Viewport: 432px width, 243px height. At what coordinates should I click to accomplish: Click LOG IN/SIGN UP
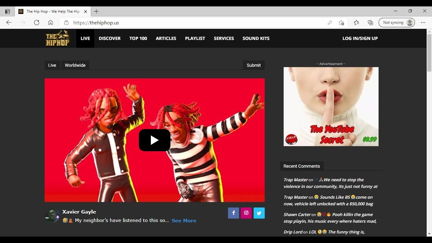click(360, 38)
